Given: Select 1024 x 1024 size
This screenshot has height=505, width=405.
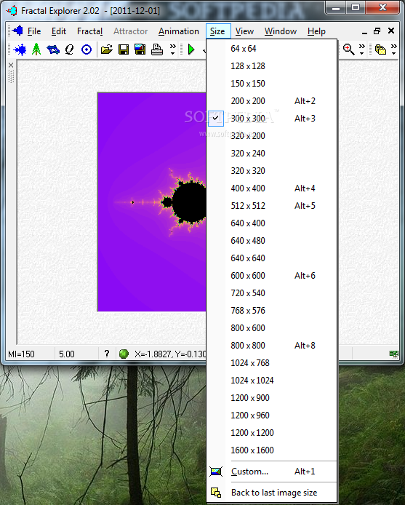Looking at the screenshot, I should point(272,380).
